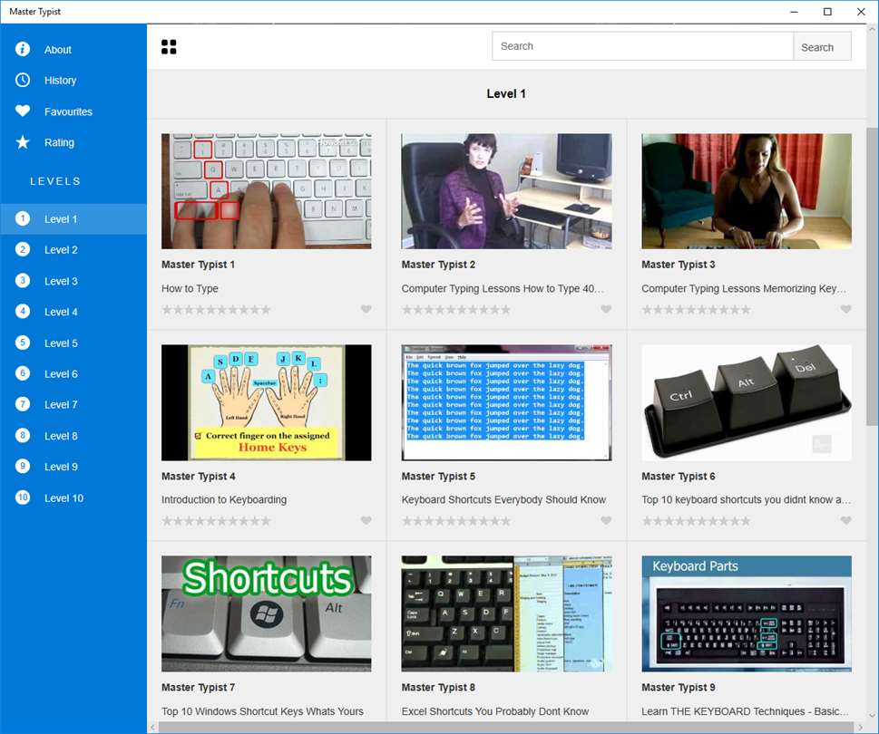Open the About menu label
Image resolution: width=879 pixels, height=734 pixels.
pos(58,50)
